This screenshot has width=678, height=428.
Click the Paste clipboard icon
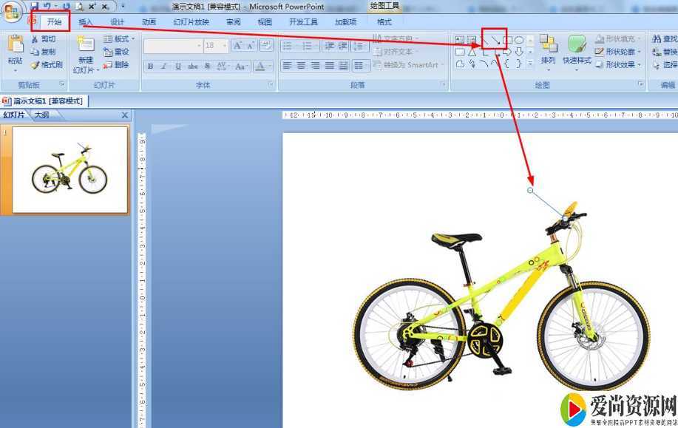tap(15, 44)
